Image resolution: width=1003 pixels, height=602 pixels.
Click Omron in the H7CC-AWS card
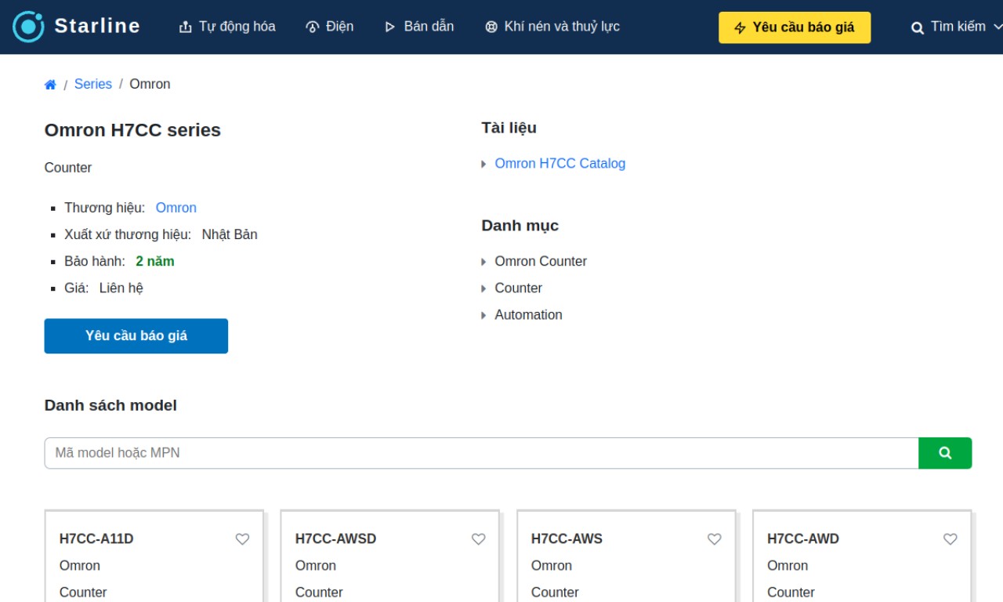pos(552,565)
